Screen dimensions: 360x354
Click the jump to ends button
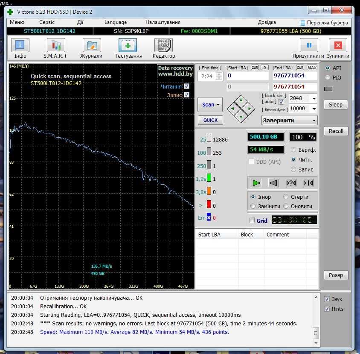pos(308,183)
